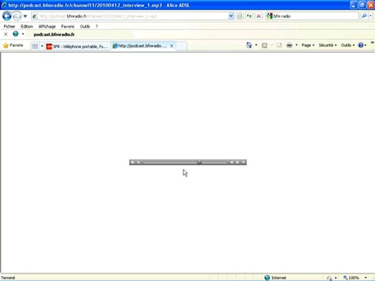Restore down the browser window

pos(362,5)
